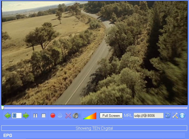Click the faded blue circle plus icon
Screen dimensions: 189x139
[x=60, y=116]
